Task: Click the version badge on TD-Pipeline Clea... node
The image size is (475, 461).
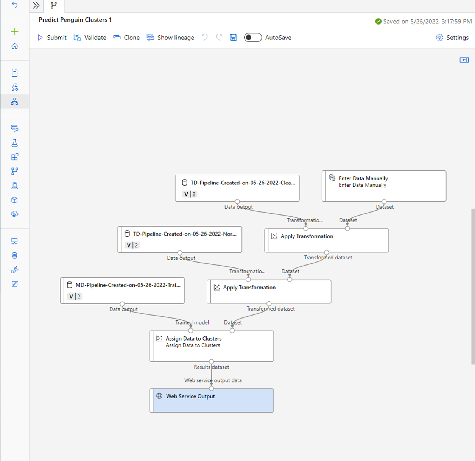Action: [x=190, y=194]
